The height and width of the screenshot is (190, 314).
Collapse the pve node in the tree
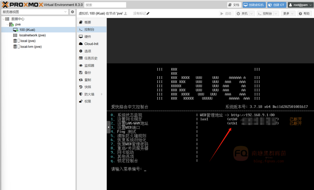click(x=8, y=24)
